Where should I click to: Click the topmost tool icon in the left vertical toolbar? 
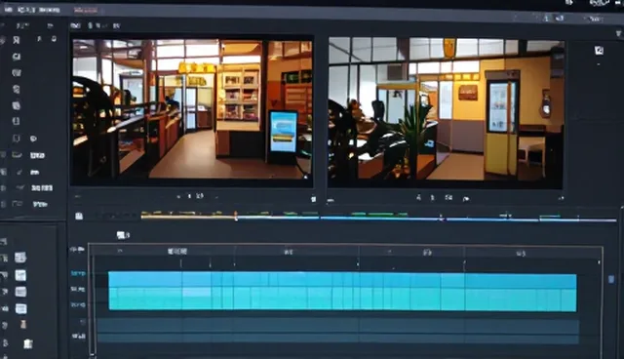tap(17, 40)
